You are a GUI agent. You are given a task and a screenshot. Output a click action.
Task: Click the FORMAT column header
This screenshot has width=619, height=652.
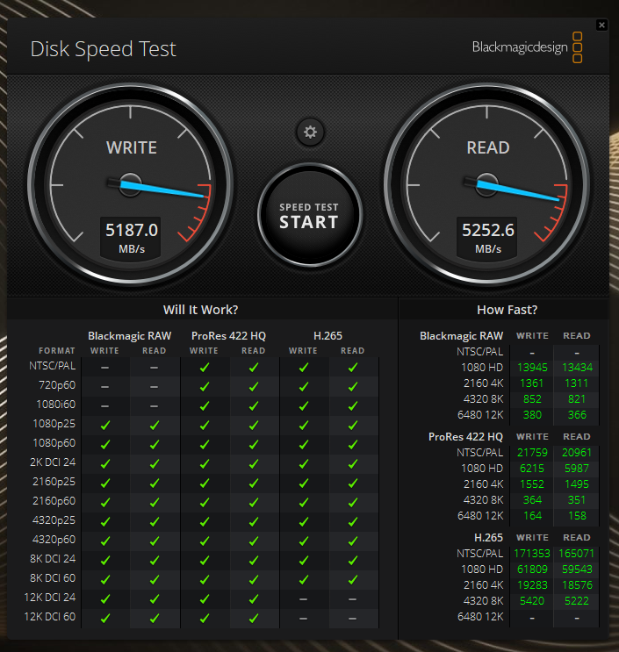pos(56,351)
